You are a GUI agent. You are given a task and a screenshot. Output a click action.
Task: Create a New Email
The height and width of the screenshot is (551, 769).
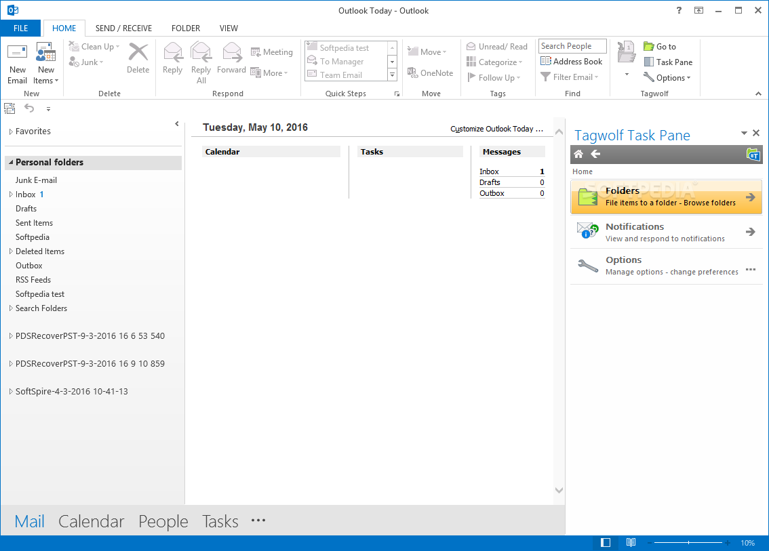click(x=17, y=64)
